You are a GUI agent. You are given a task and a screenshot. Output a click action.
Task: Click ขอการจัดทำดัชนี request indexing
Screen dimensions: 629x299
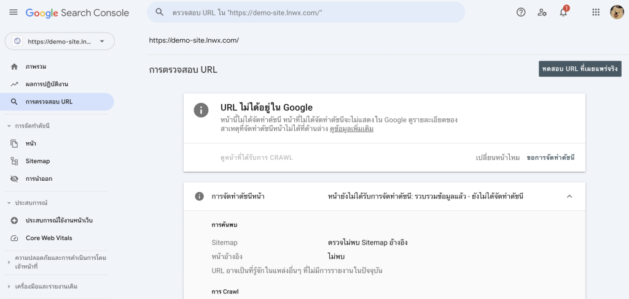[550, 157]
